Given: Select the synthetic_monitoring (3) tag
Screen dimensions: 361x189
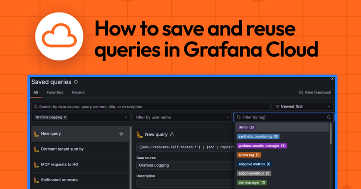Looking at the screenshot, I should [258, 136].
